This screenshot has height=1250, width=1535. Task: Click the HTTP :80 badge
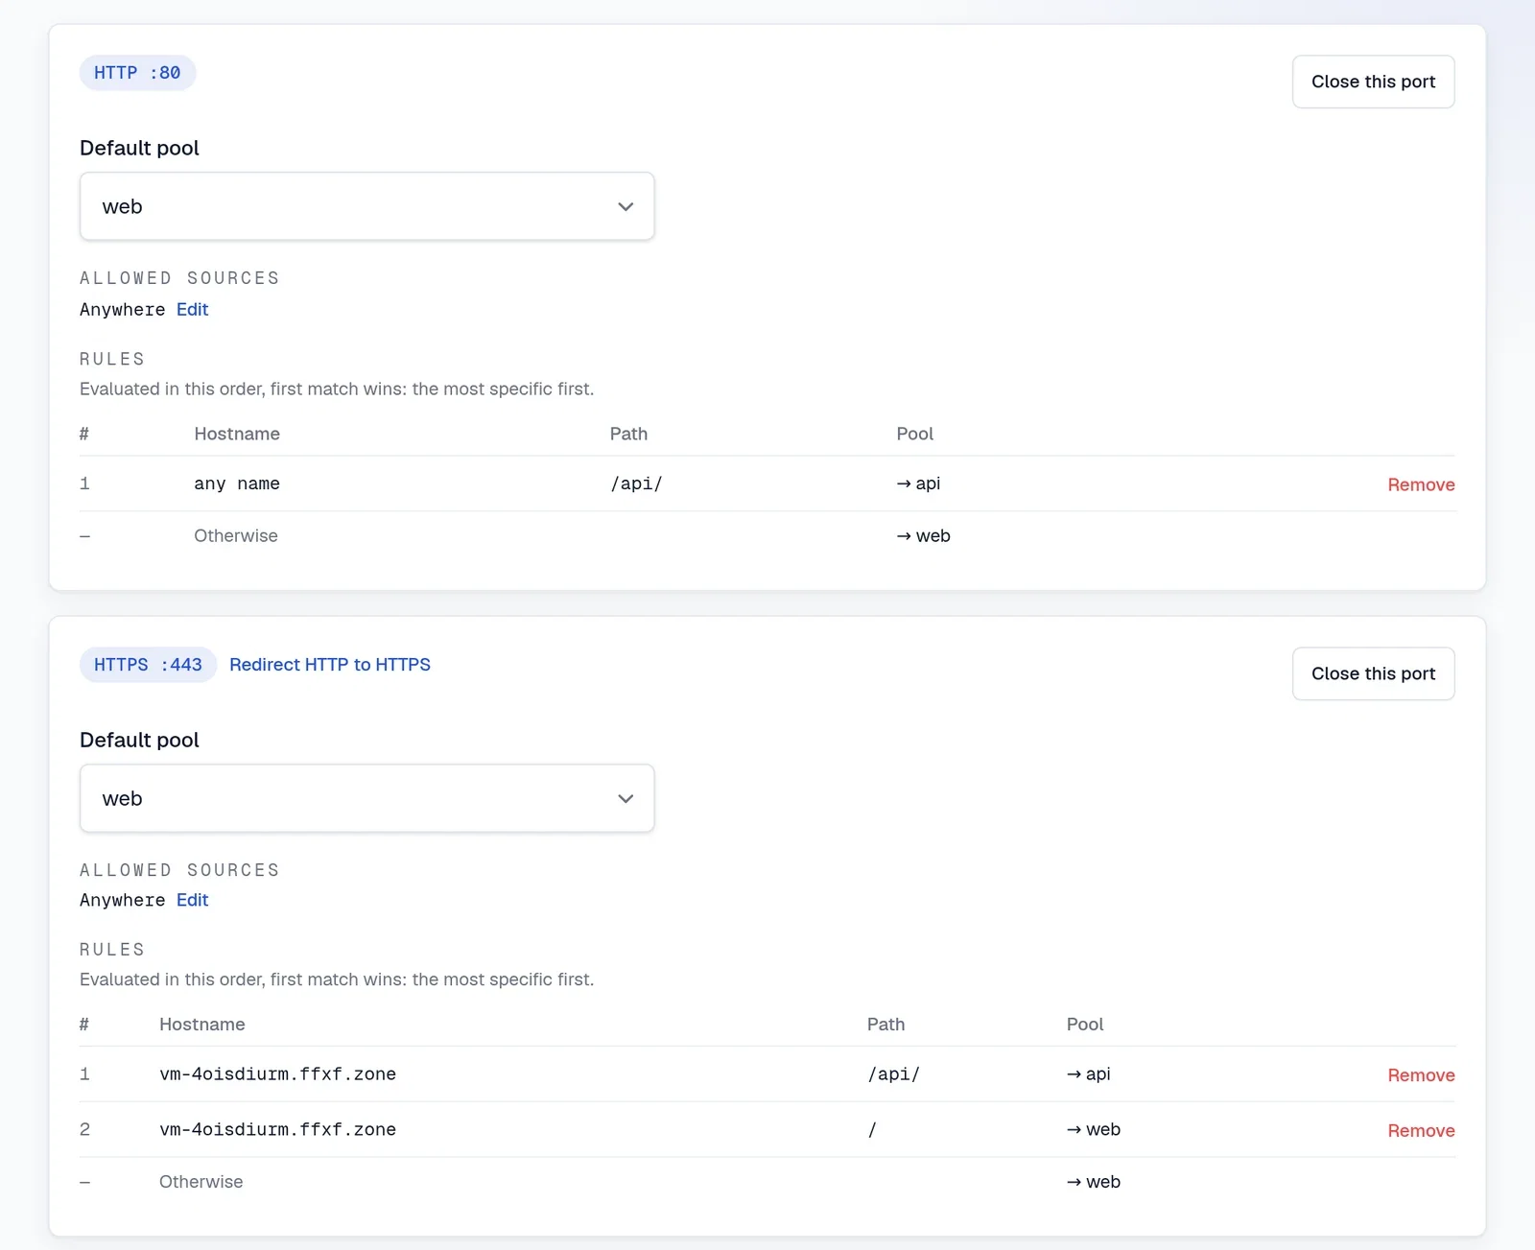click(x=137, y=73)
